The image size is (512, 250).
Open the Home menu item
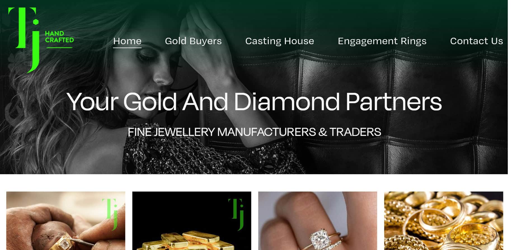click(x=127, y=41)
